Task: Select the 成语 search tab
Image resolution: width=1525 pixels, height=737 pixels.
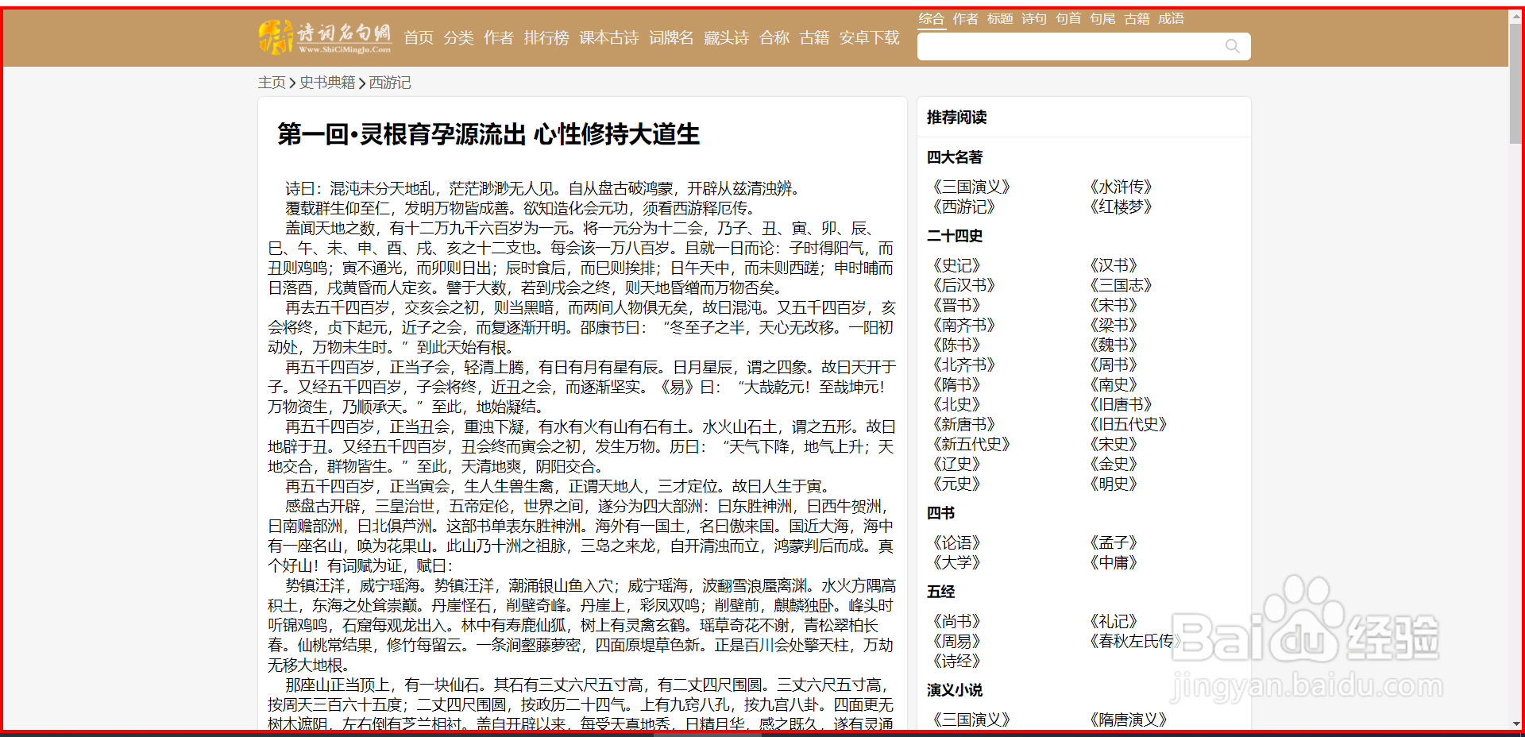Action: [x=1171, y=18]
